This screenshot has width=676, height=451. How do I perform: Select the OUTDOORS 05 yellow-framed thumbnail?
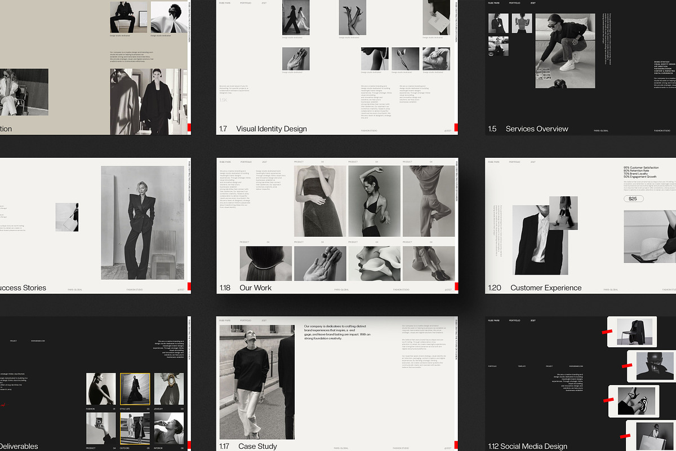click(x=135, y=428)
